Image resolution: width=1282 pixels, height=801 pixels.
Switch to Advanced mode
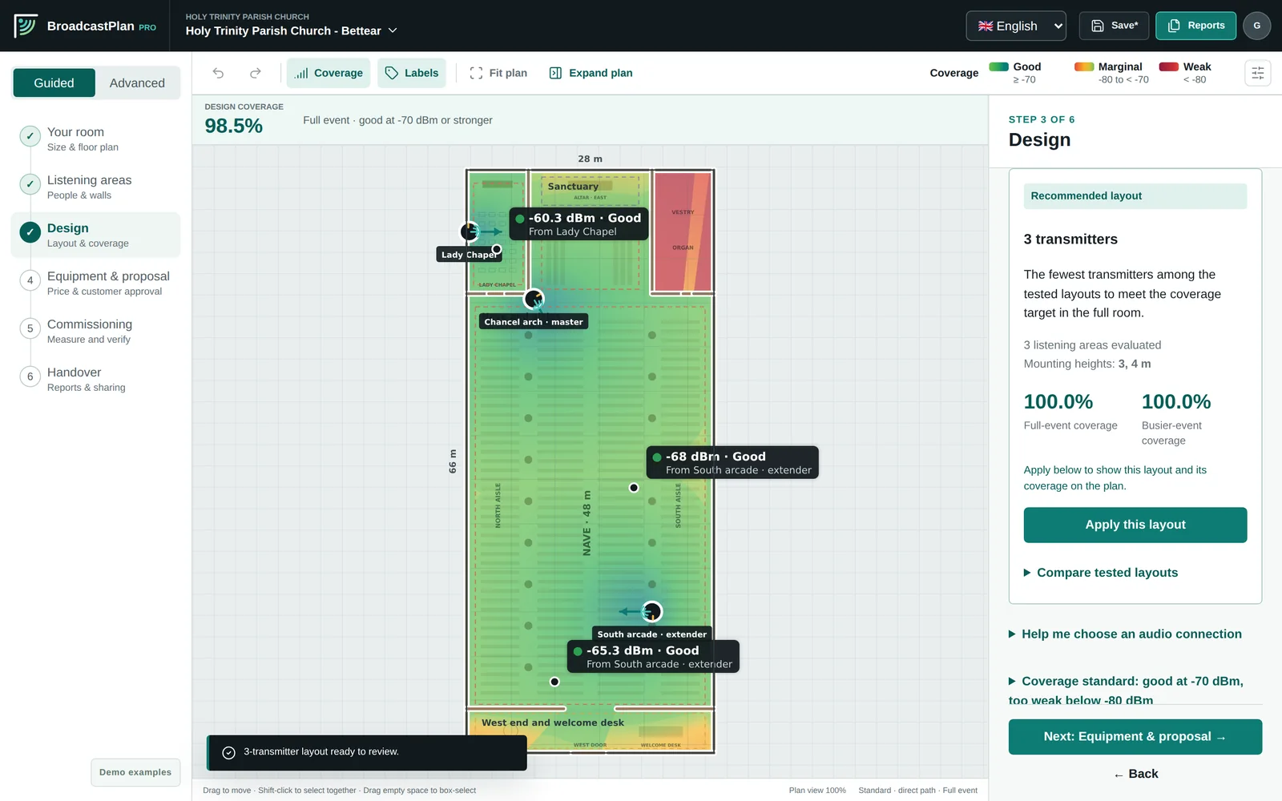(x=137, y=83)
